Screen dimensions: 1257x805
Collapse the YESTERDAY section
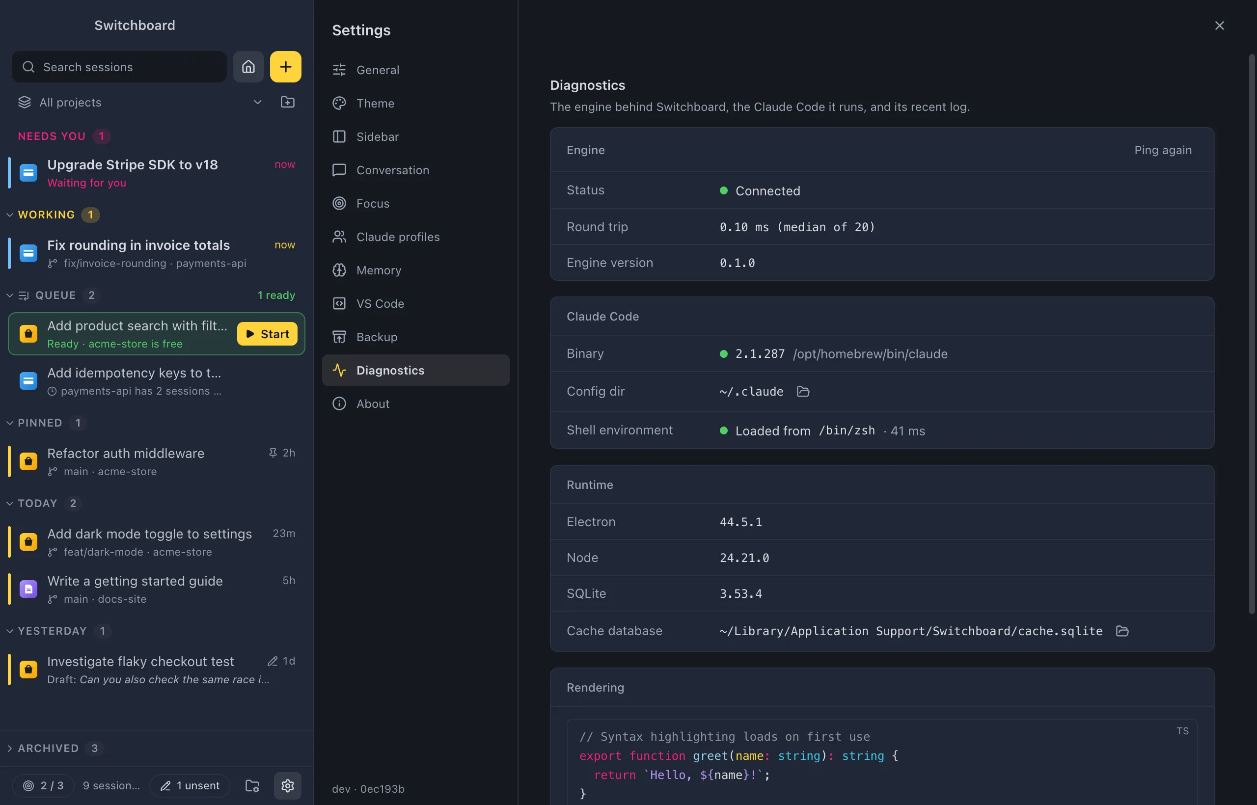tap(9, 631)
